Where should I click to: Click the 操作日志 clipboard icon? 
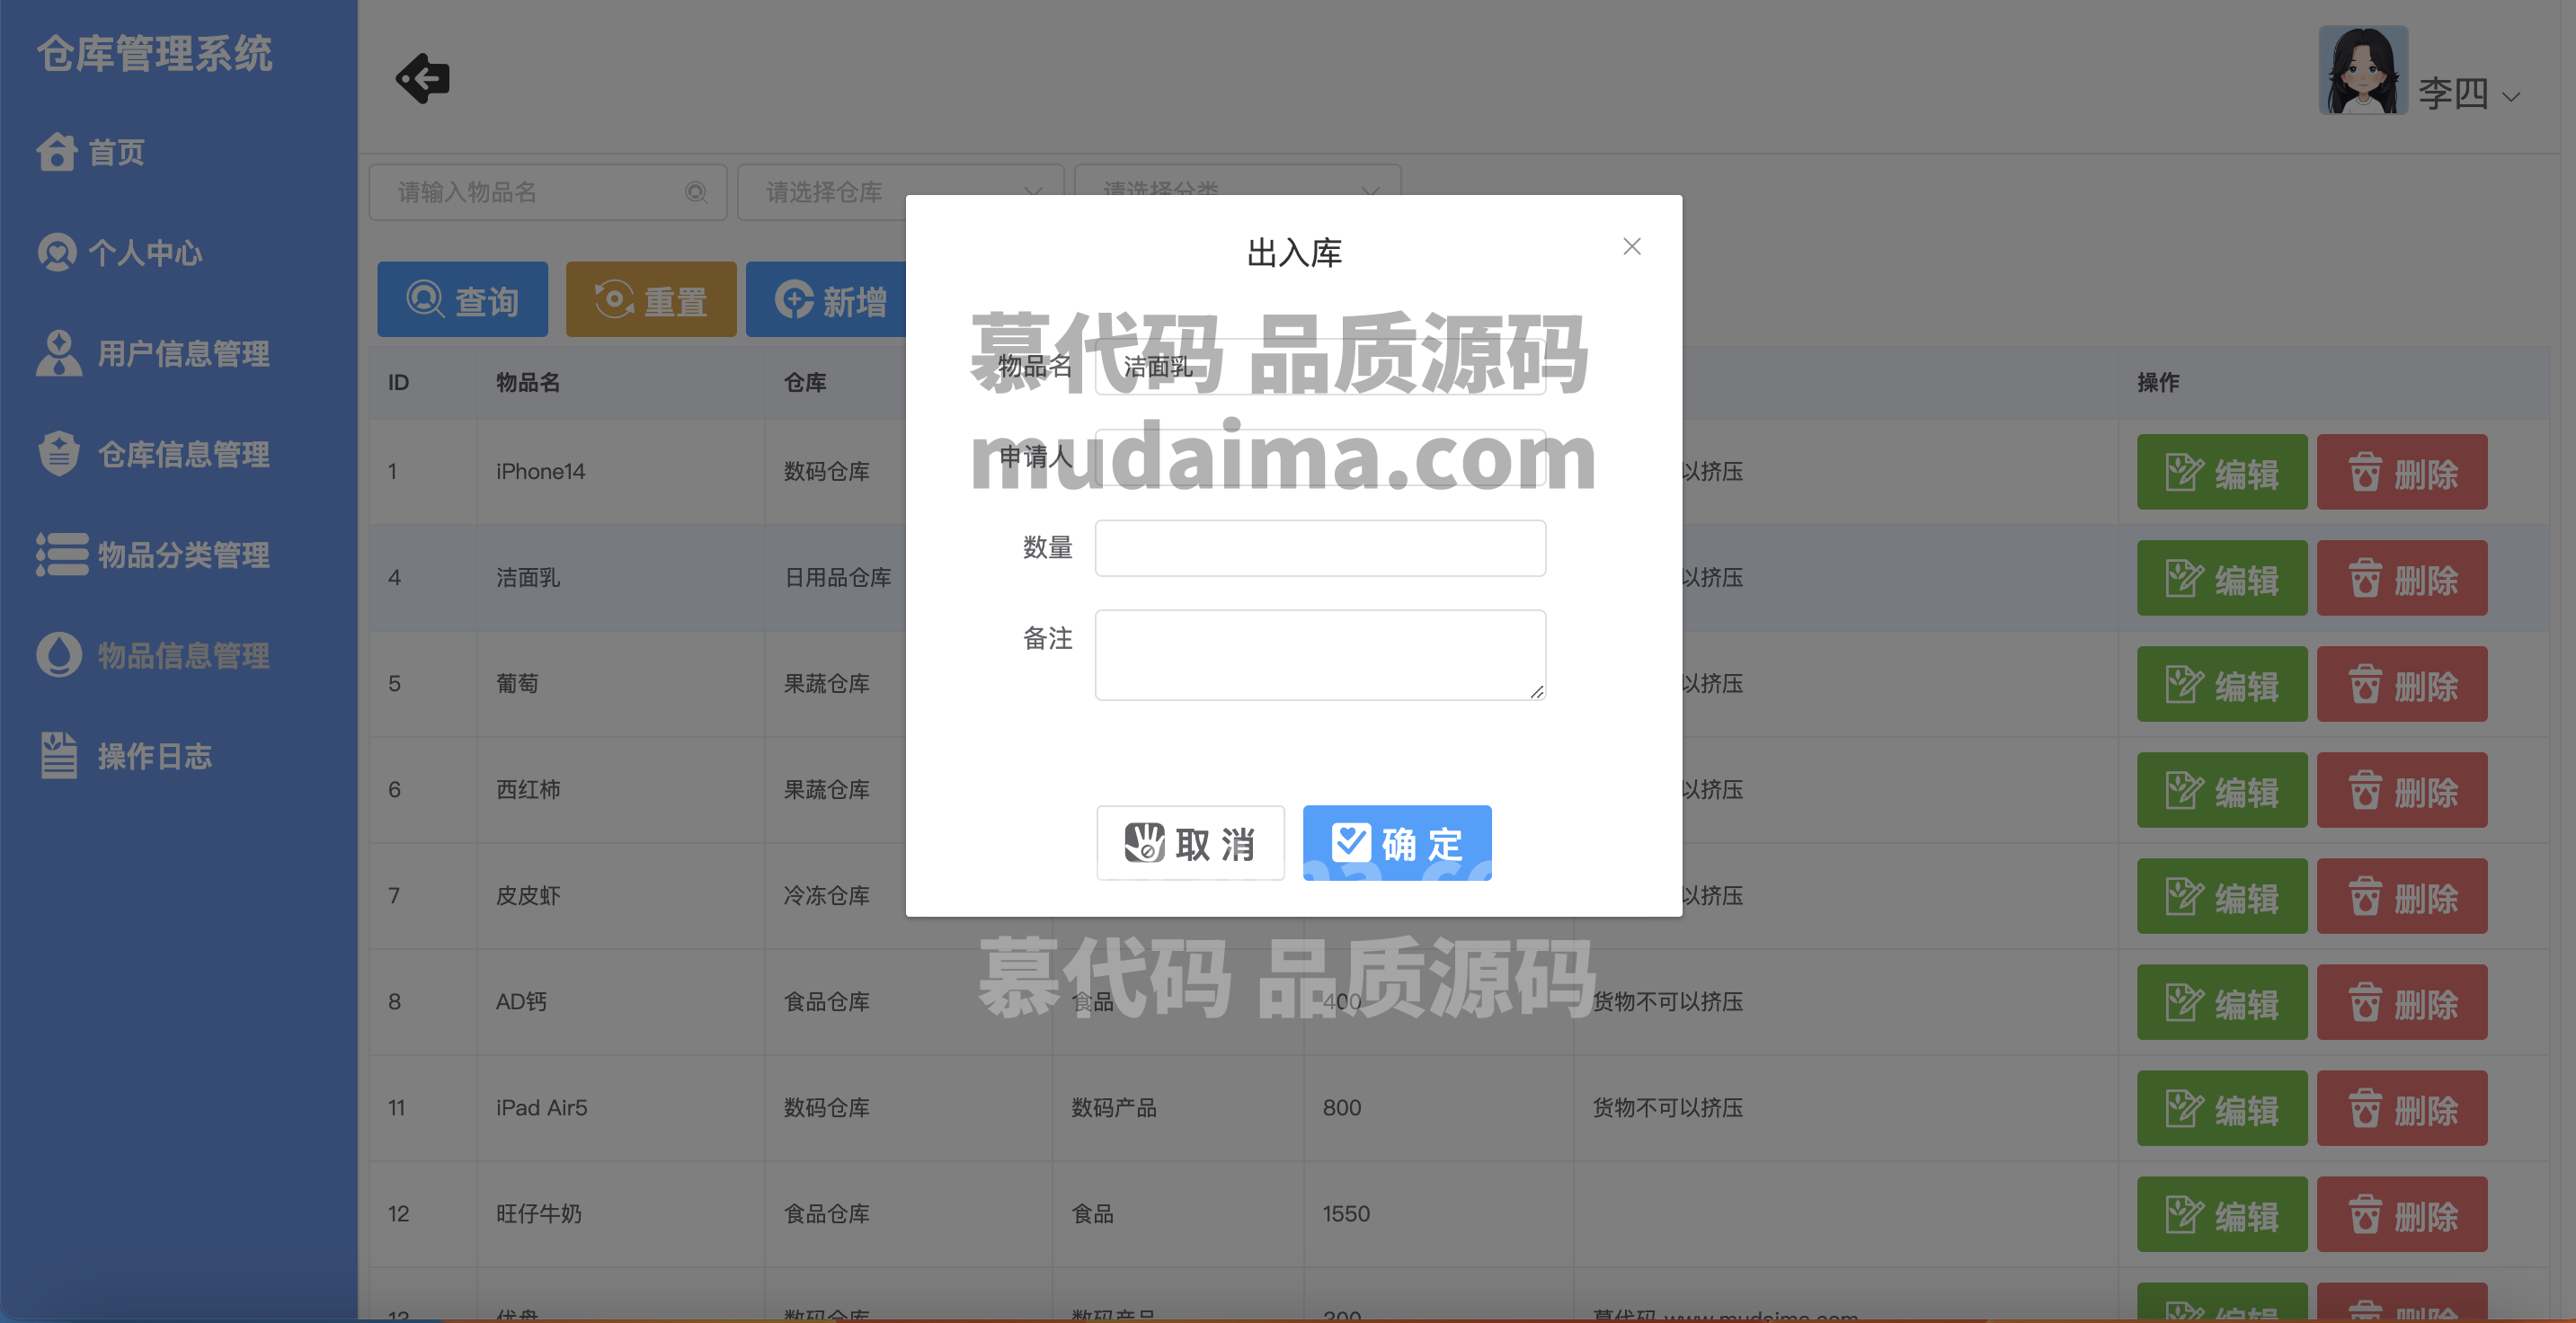[x=59, y=756]
